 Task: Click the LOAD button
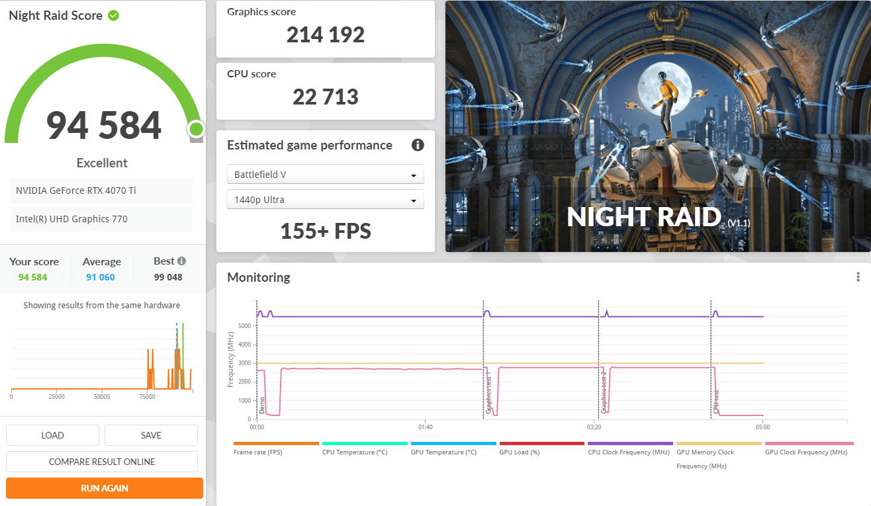tap(52, 435)
